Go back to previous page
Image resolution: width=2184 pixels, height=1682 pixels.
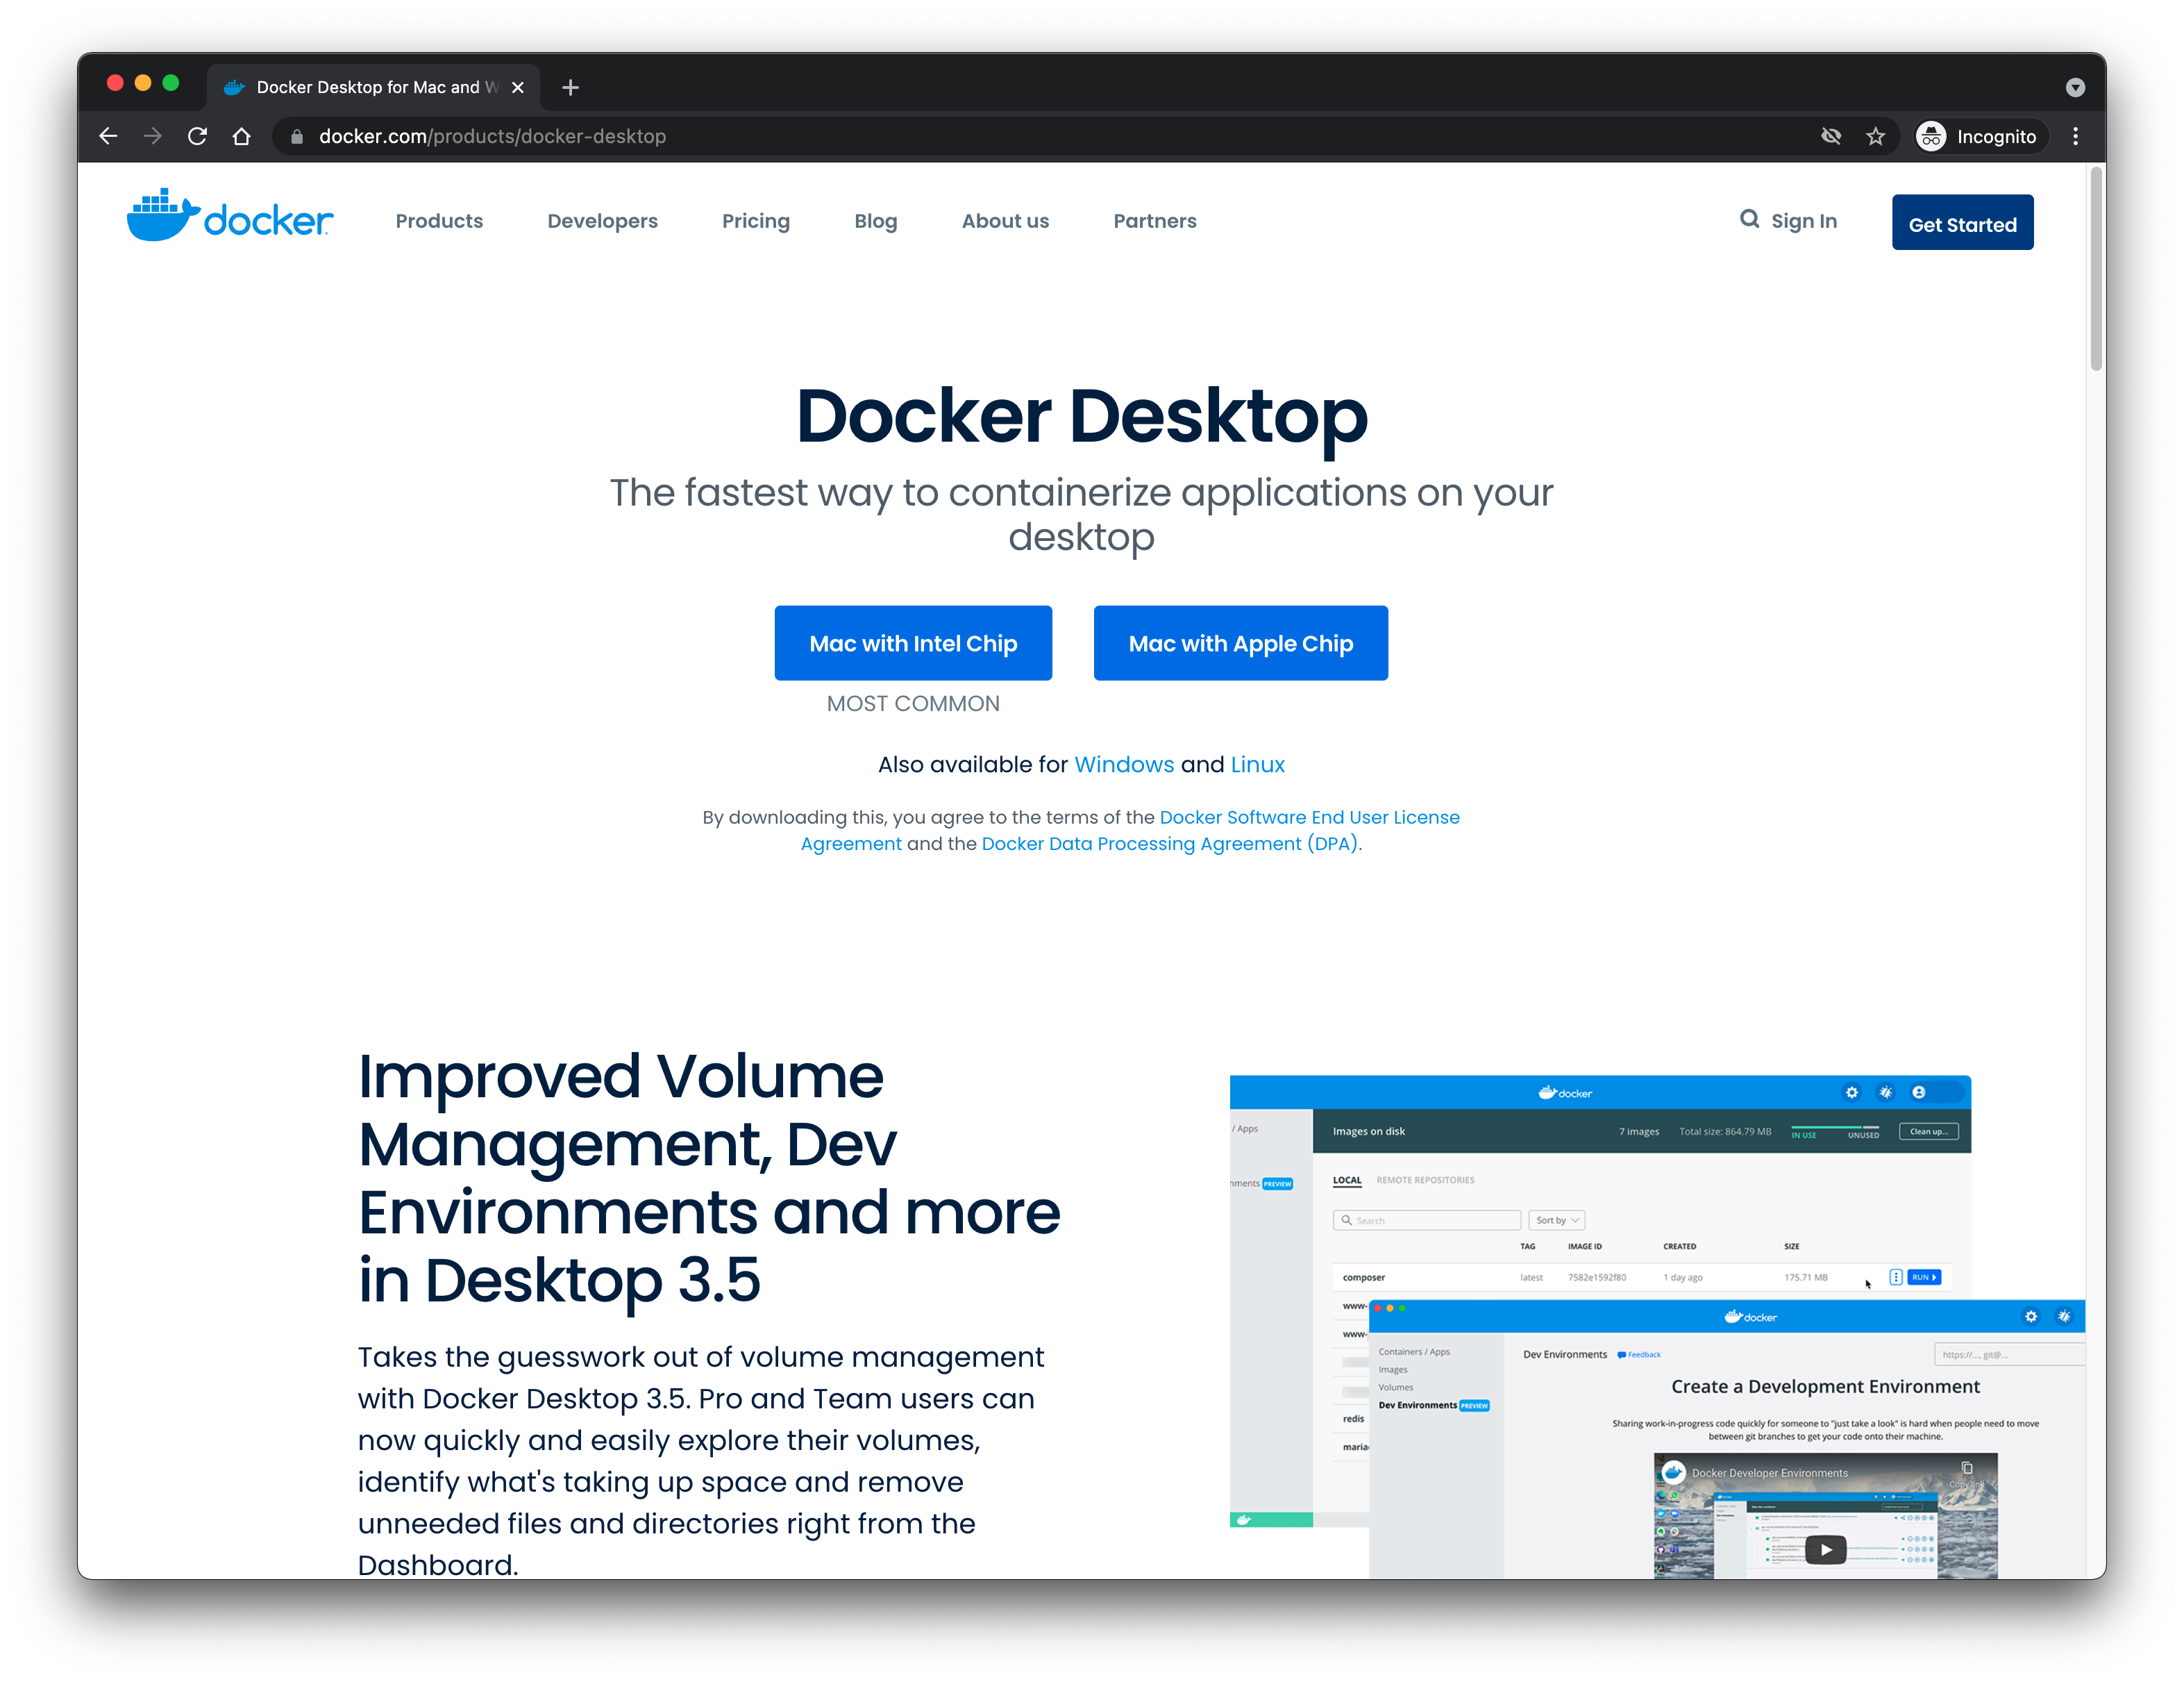108,136
